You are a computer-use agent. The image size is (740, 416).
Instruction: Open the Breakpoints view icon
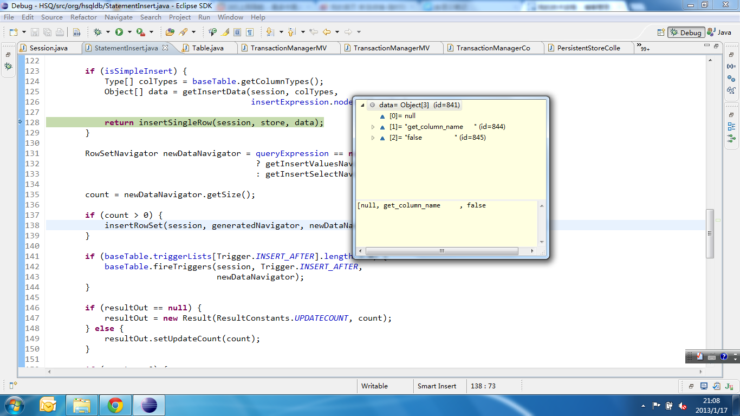[731, 78]
